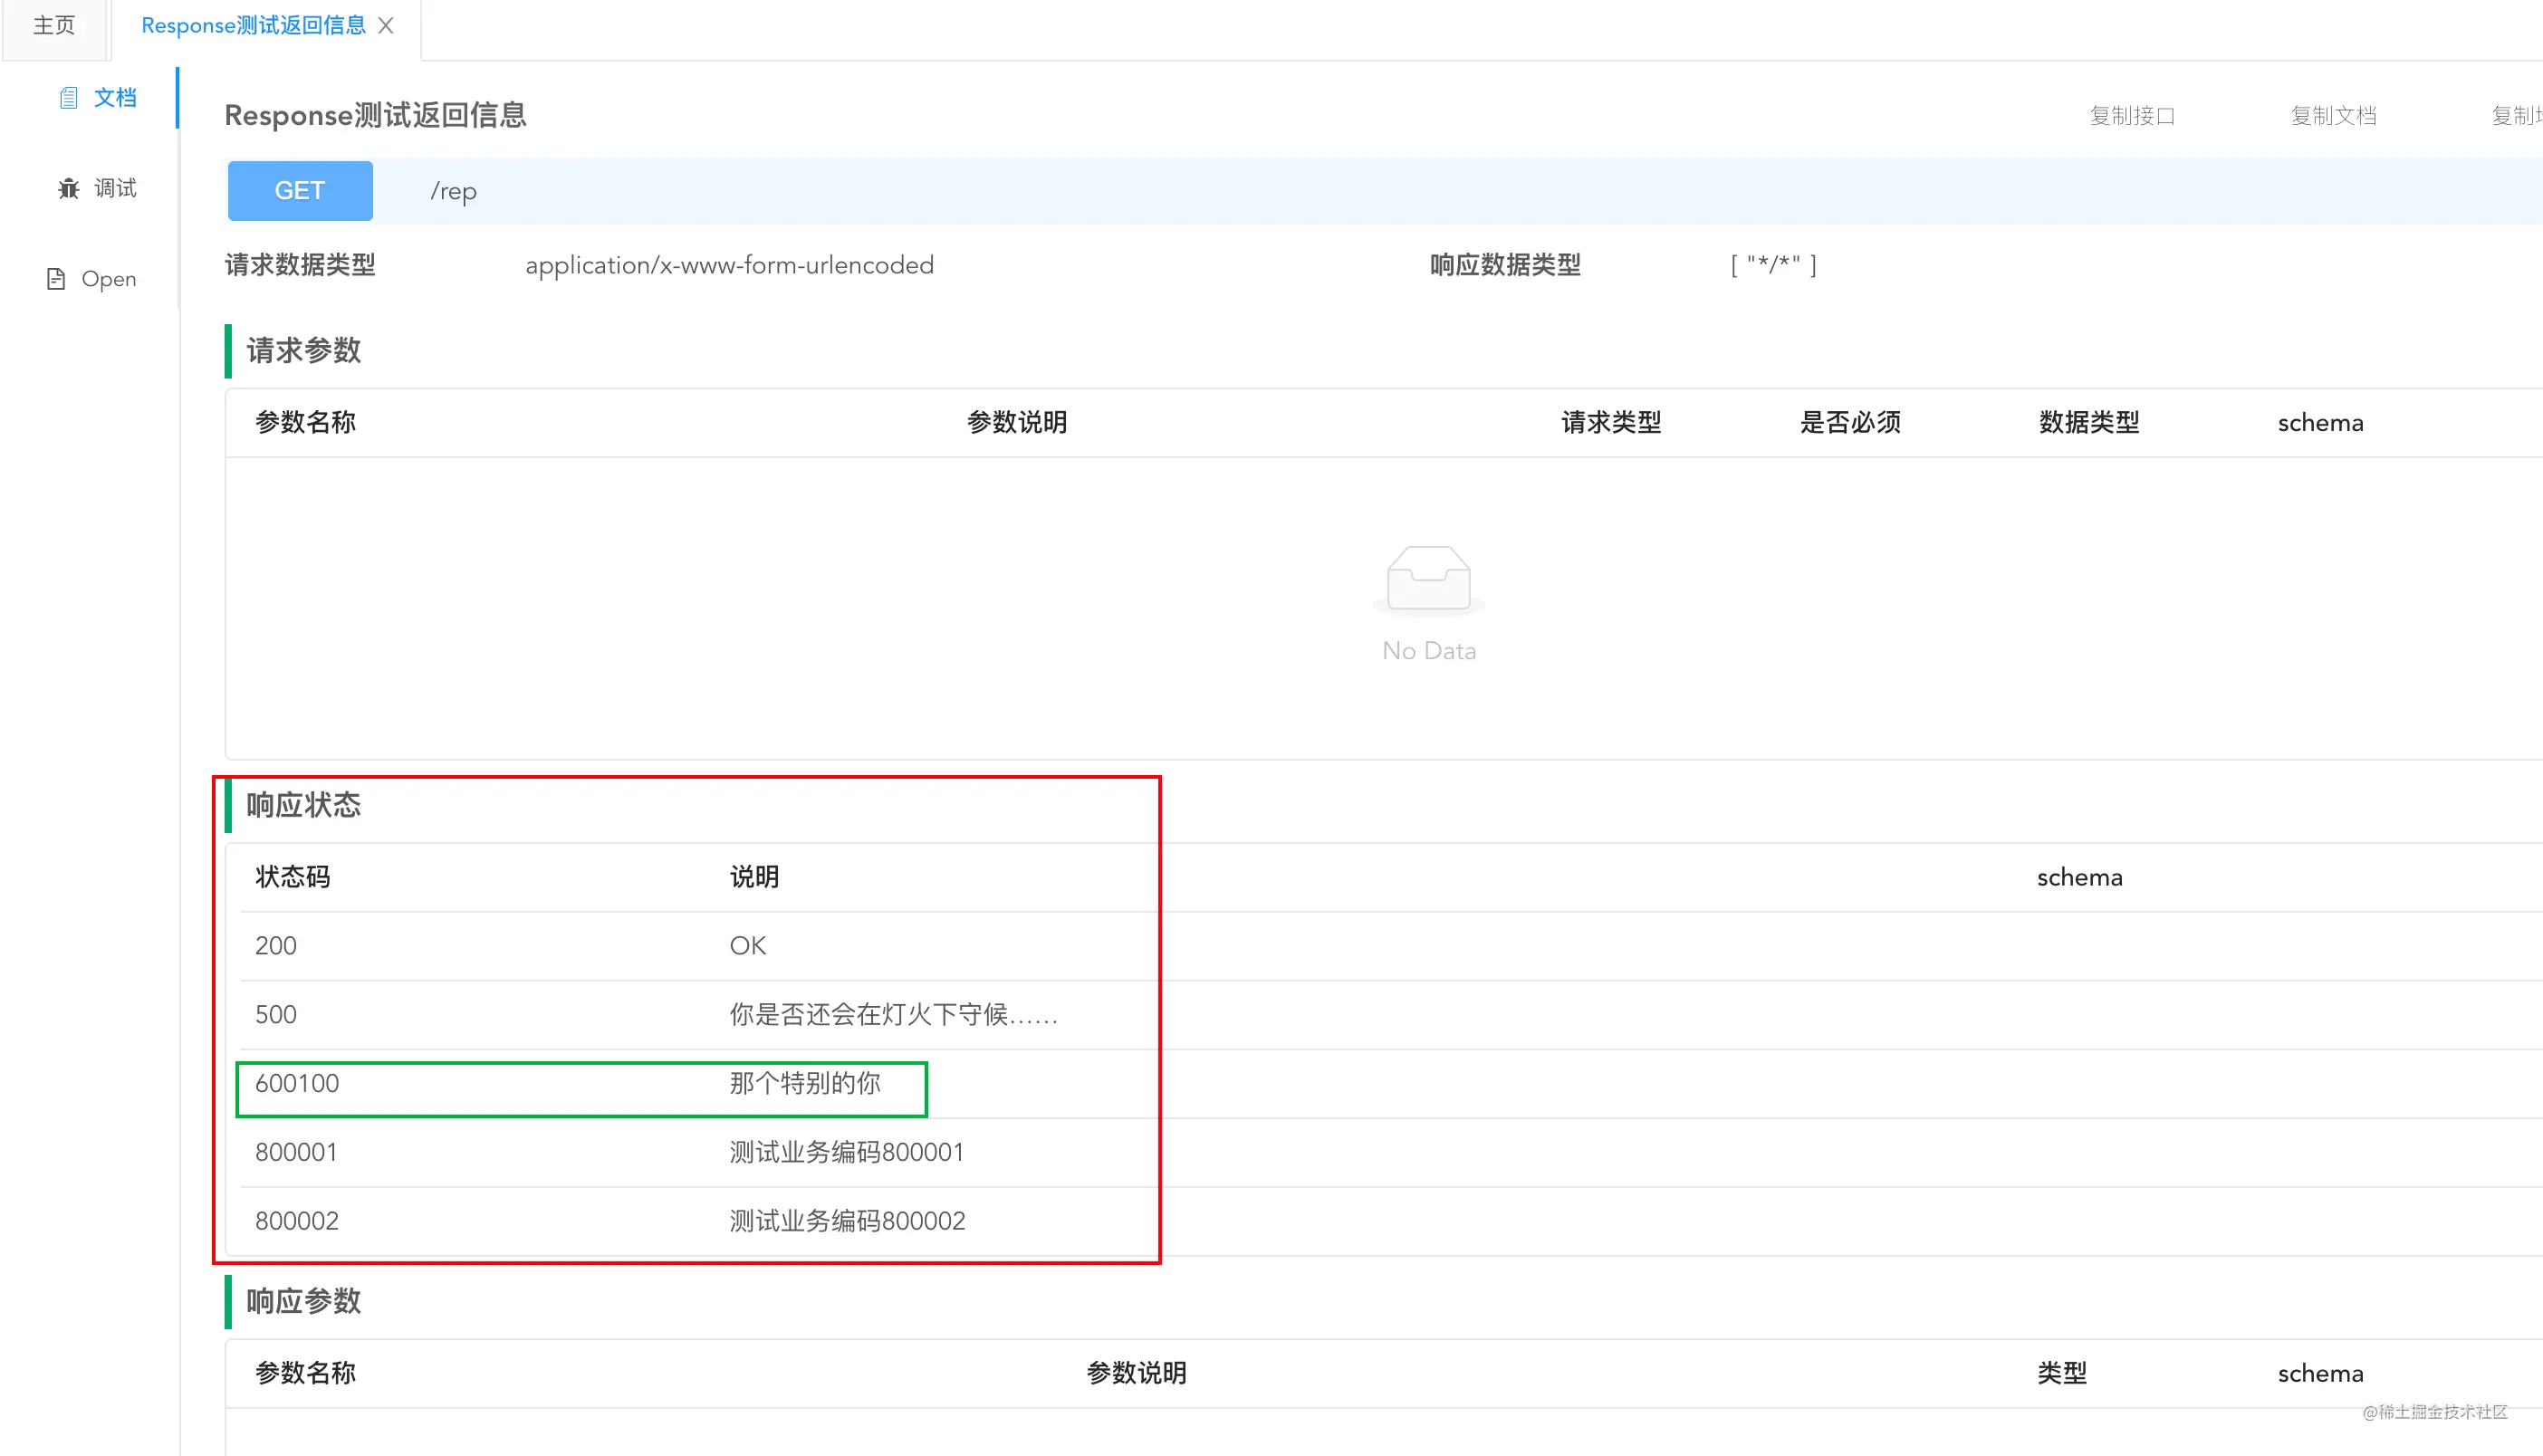Click the blue GET method label
The width and height of the screenshot is (2543, 1456).
tap(300, 190)
